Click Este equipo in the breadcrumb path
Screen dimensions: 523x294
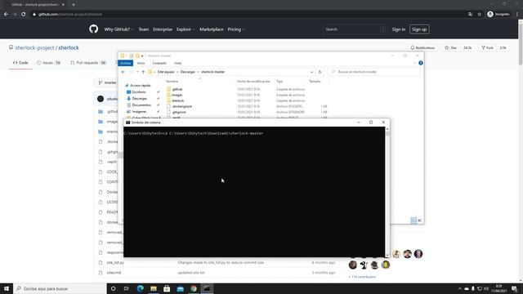166,72
